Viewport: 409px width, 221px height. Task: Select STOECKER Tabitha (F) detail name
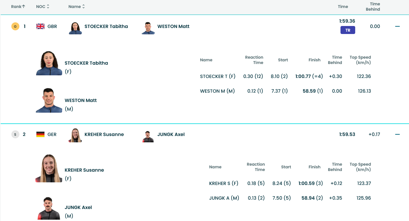click(x=86, y=63)
